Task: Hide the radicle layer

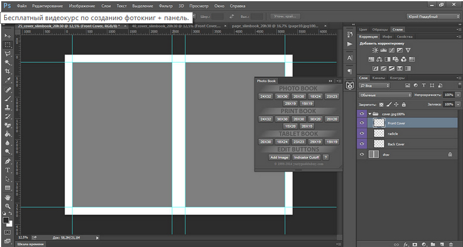Action: coord(363,134)
